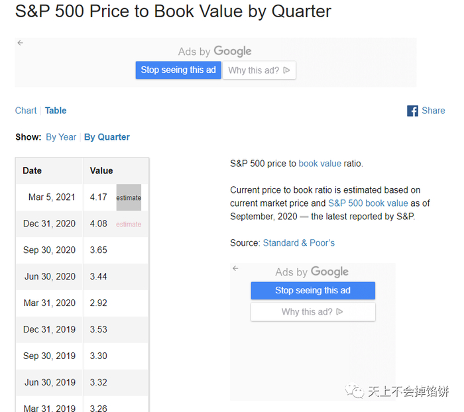Viewport: 464px width, 412px height.
Task: Click back arrow in sidebar ad
Action: (235, 268)
